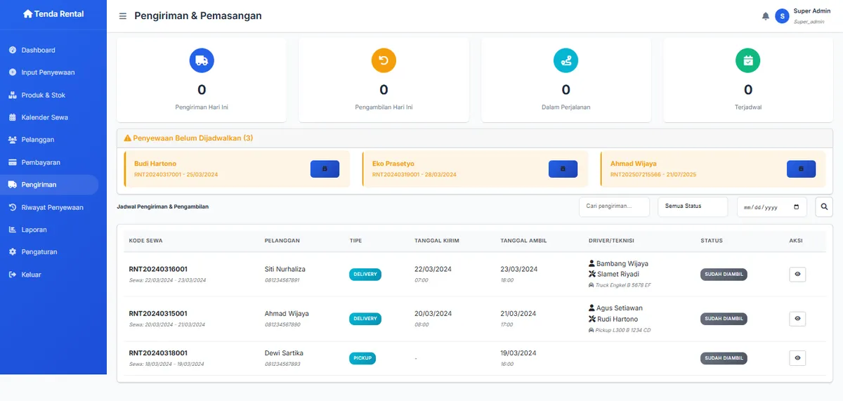Viewport: 843px width, 401px height.
Task: Click the boxes icon next to Produk & Stok
Action: (x=13, y=95)
